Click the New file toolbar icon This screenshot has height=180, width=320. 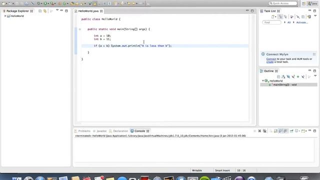click(x=3, y=3)
